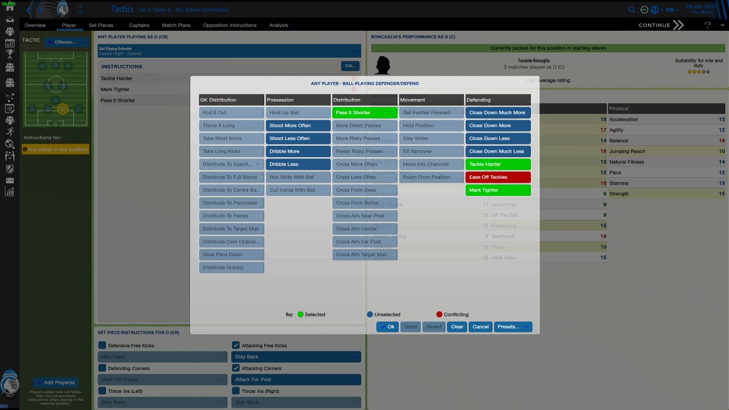Open the Squad icon below the inbox
The width and height of the screenshot is (729, 410).
click(10, 31)
